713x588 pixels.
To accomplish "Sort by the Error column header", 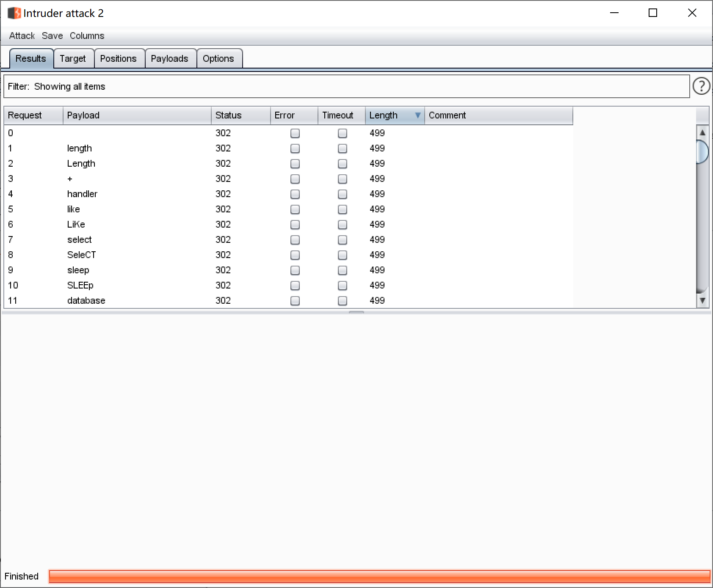I will click(294, 115).
